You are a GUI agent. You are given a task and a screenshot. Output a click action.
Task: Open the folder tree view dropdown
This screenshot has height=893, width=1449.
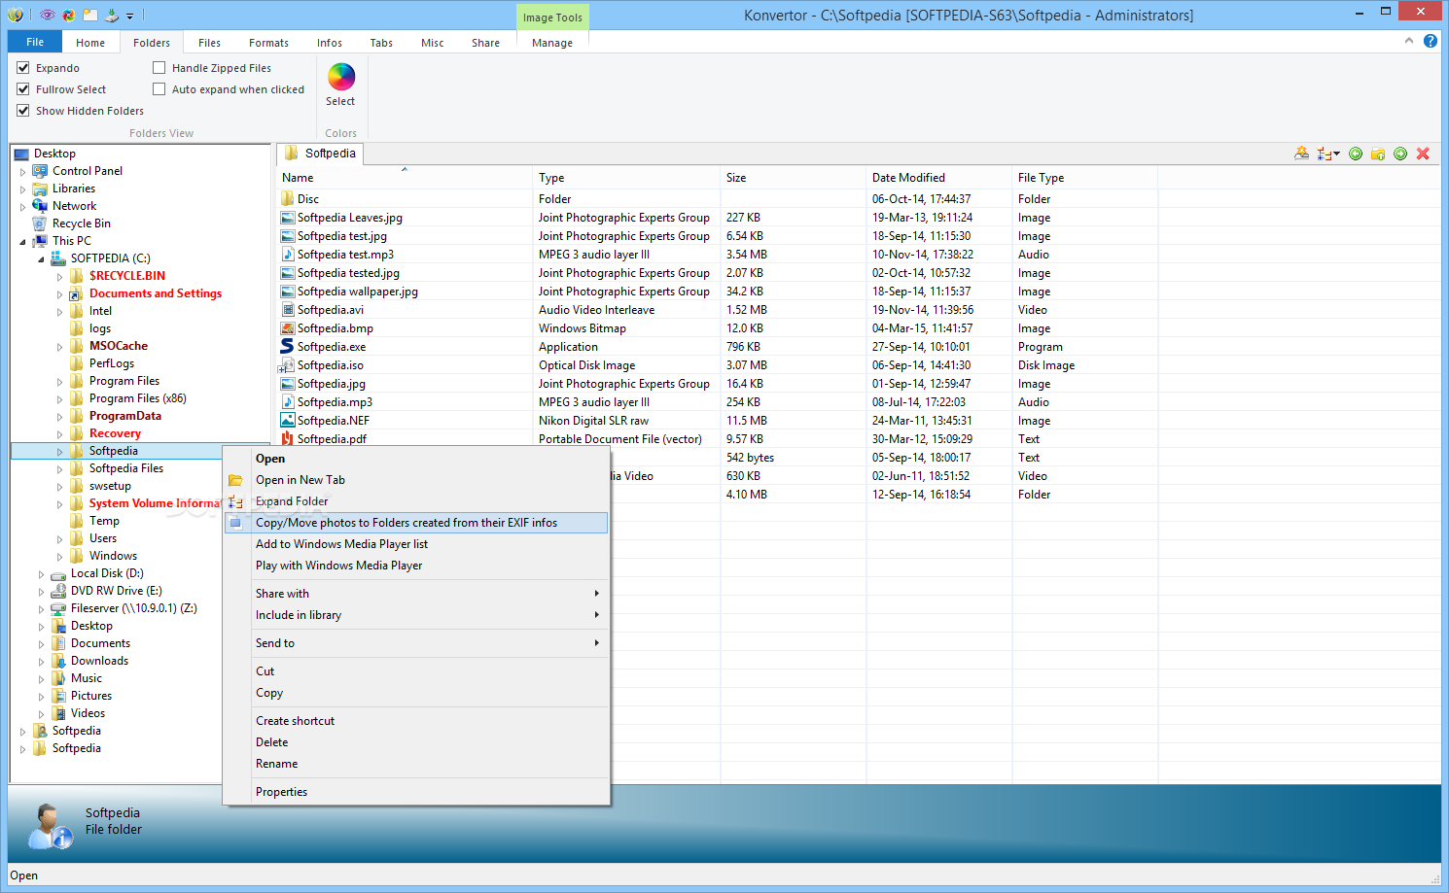tap(1328, 154)
